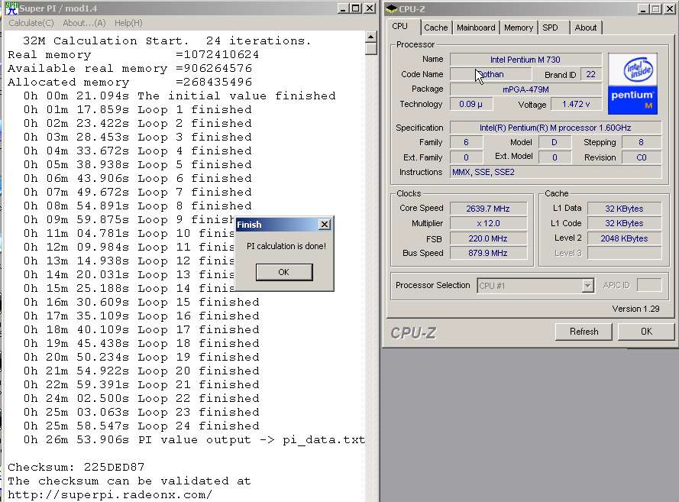
Task: Click the L1 Code value '32 KBytes'
Action: [624, 223]
